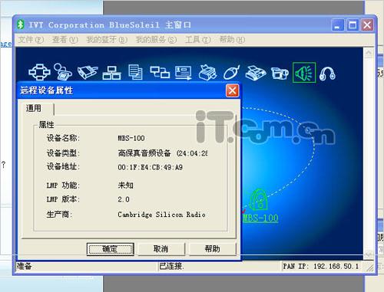The height and width of the screenshot is (292, 384).
Task: Click the Bluetooth logo in title bar
Action: coord(21,25)
